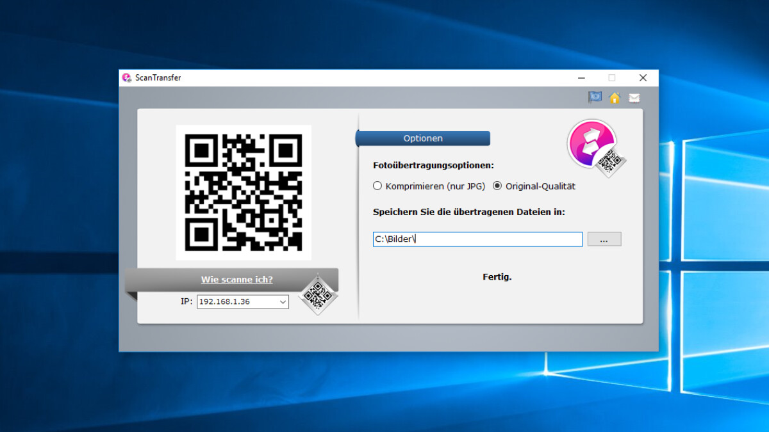Click the ... browse button
Image resolution: width=769 pixels, height=432 pixels.
click(604, 239)
